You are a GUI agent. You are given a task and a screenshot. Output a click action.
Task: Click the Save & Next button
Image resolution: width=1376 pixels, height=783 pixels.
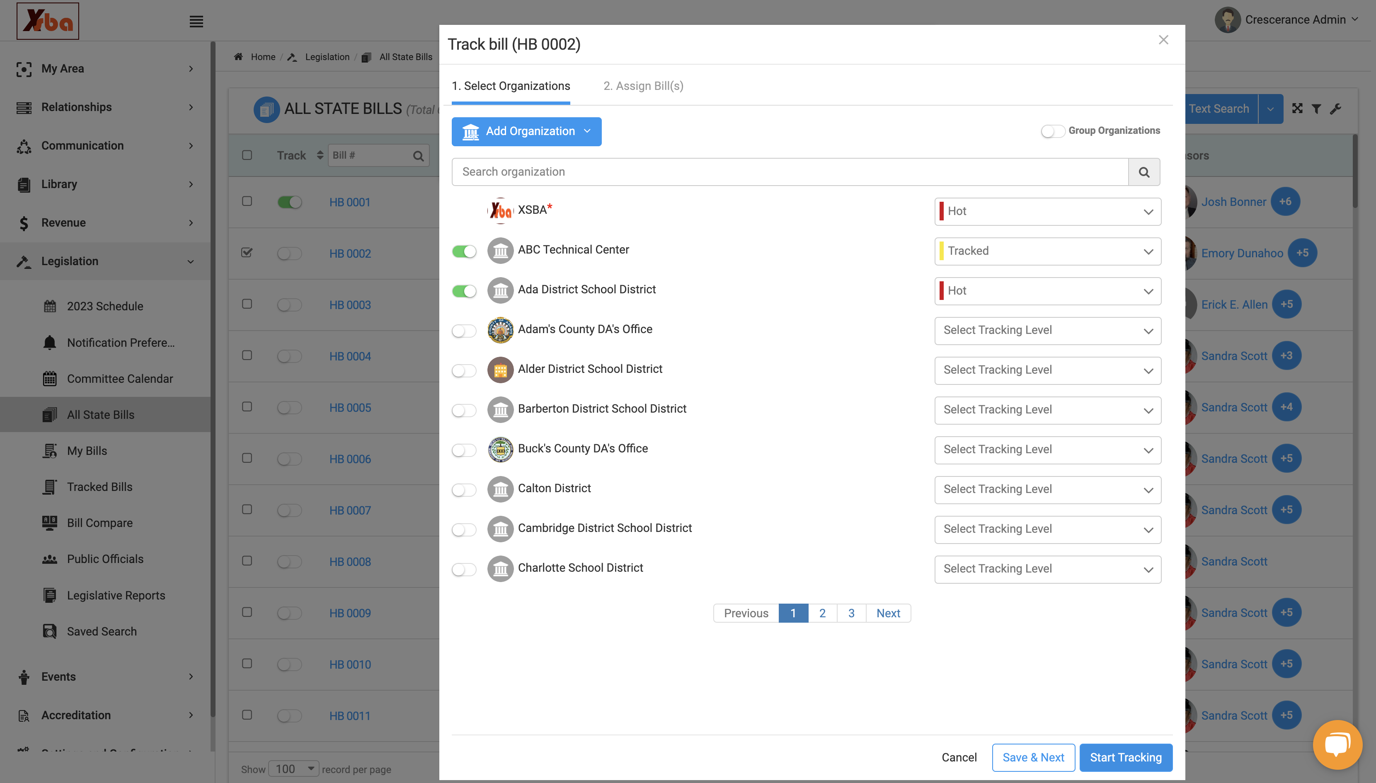click(x=1033, y=758)
